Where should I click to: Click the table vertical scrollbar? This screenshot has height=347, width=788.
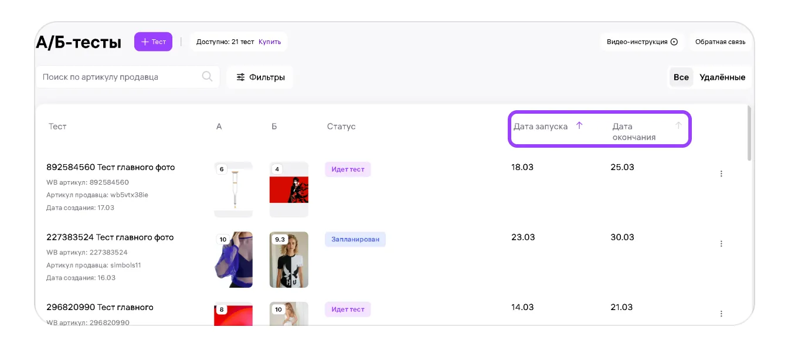click(x=748, y=133)
